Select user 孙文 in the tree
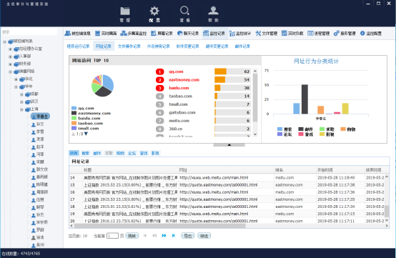Image resolution: width=396 pixels, height=258 pixels. (38, 124)
